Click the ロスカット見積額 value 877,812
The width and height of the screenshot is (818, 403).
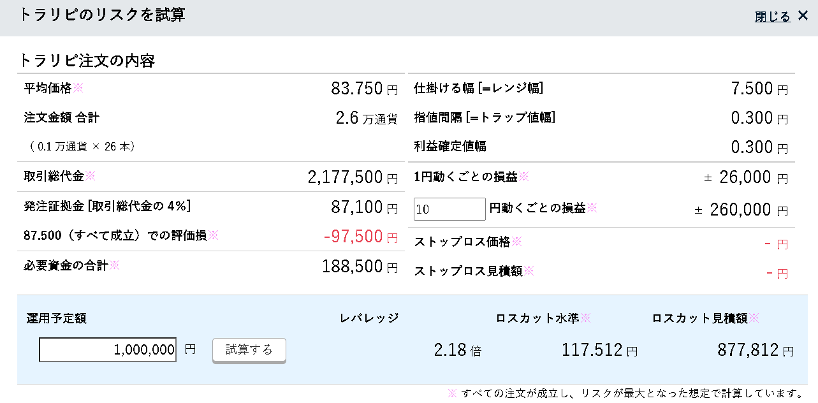point(747,350)
